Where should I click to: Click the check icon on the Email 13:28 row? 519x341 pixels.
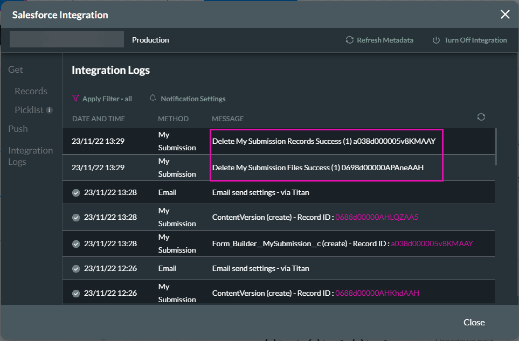pyautogui.click(x=76, y=192)
